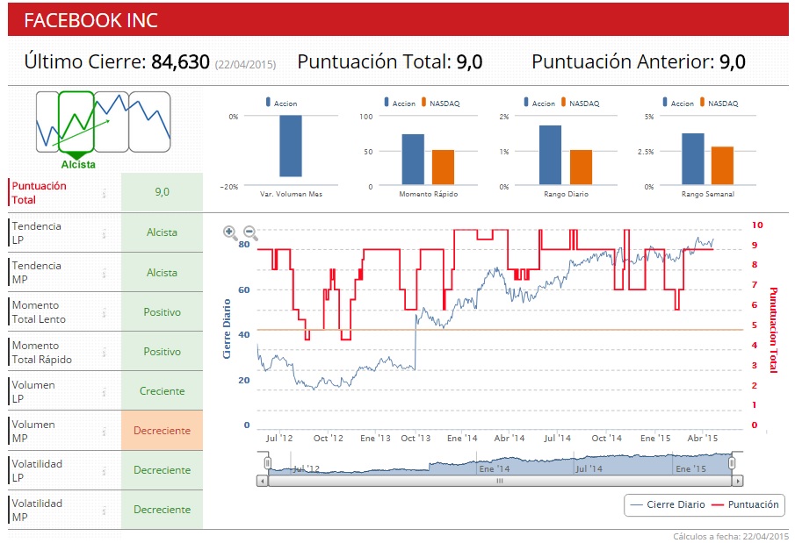Click the Último Cierre 84,630 value
This screenshot has height=543, width=795.
[x=180, y=61]
